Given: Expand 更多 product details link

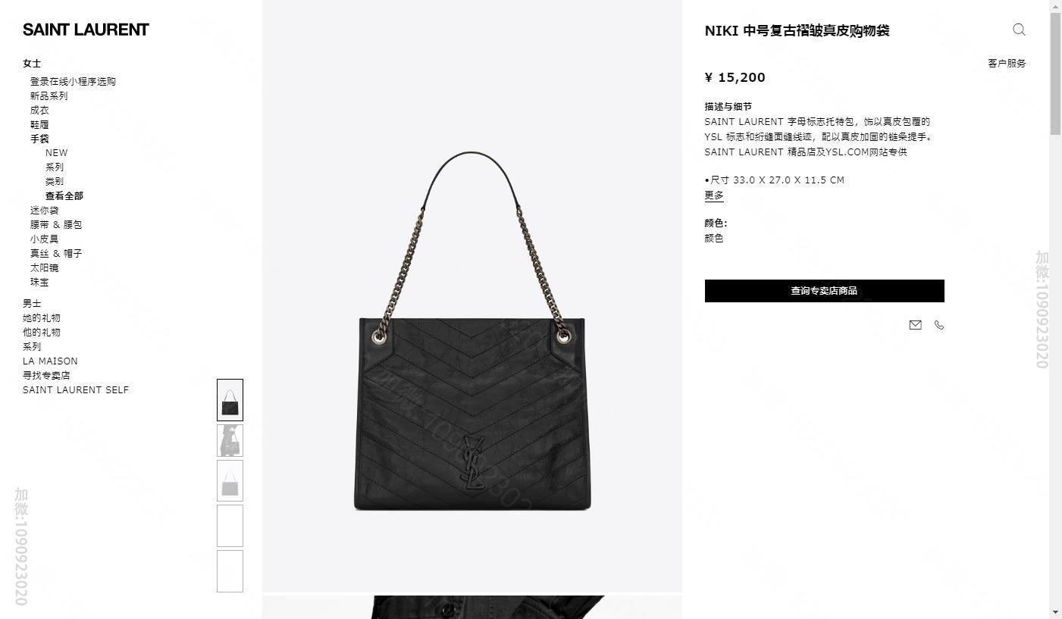Looking at the screenshot, I should tap(714, 195).
